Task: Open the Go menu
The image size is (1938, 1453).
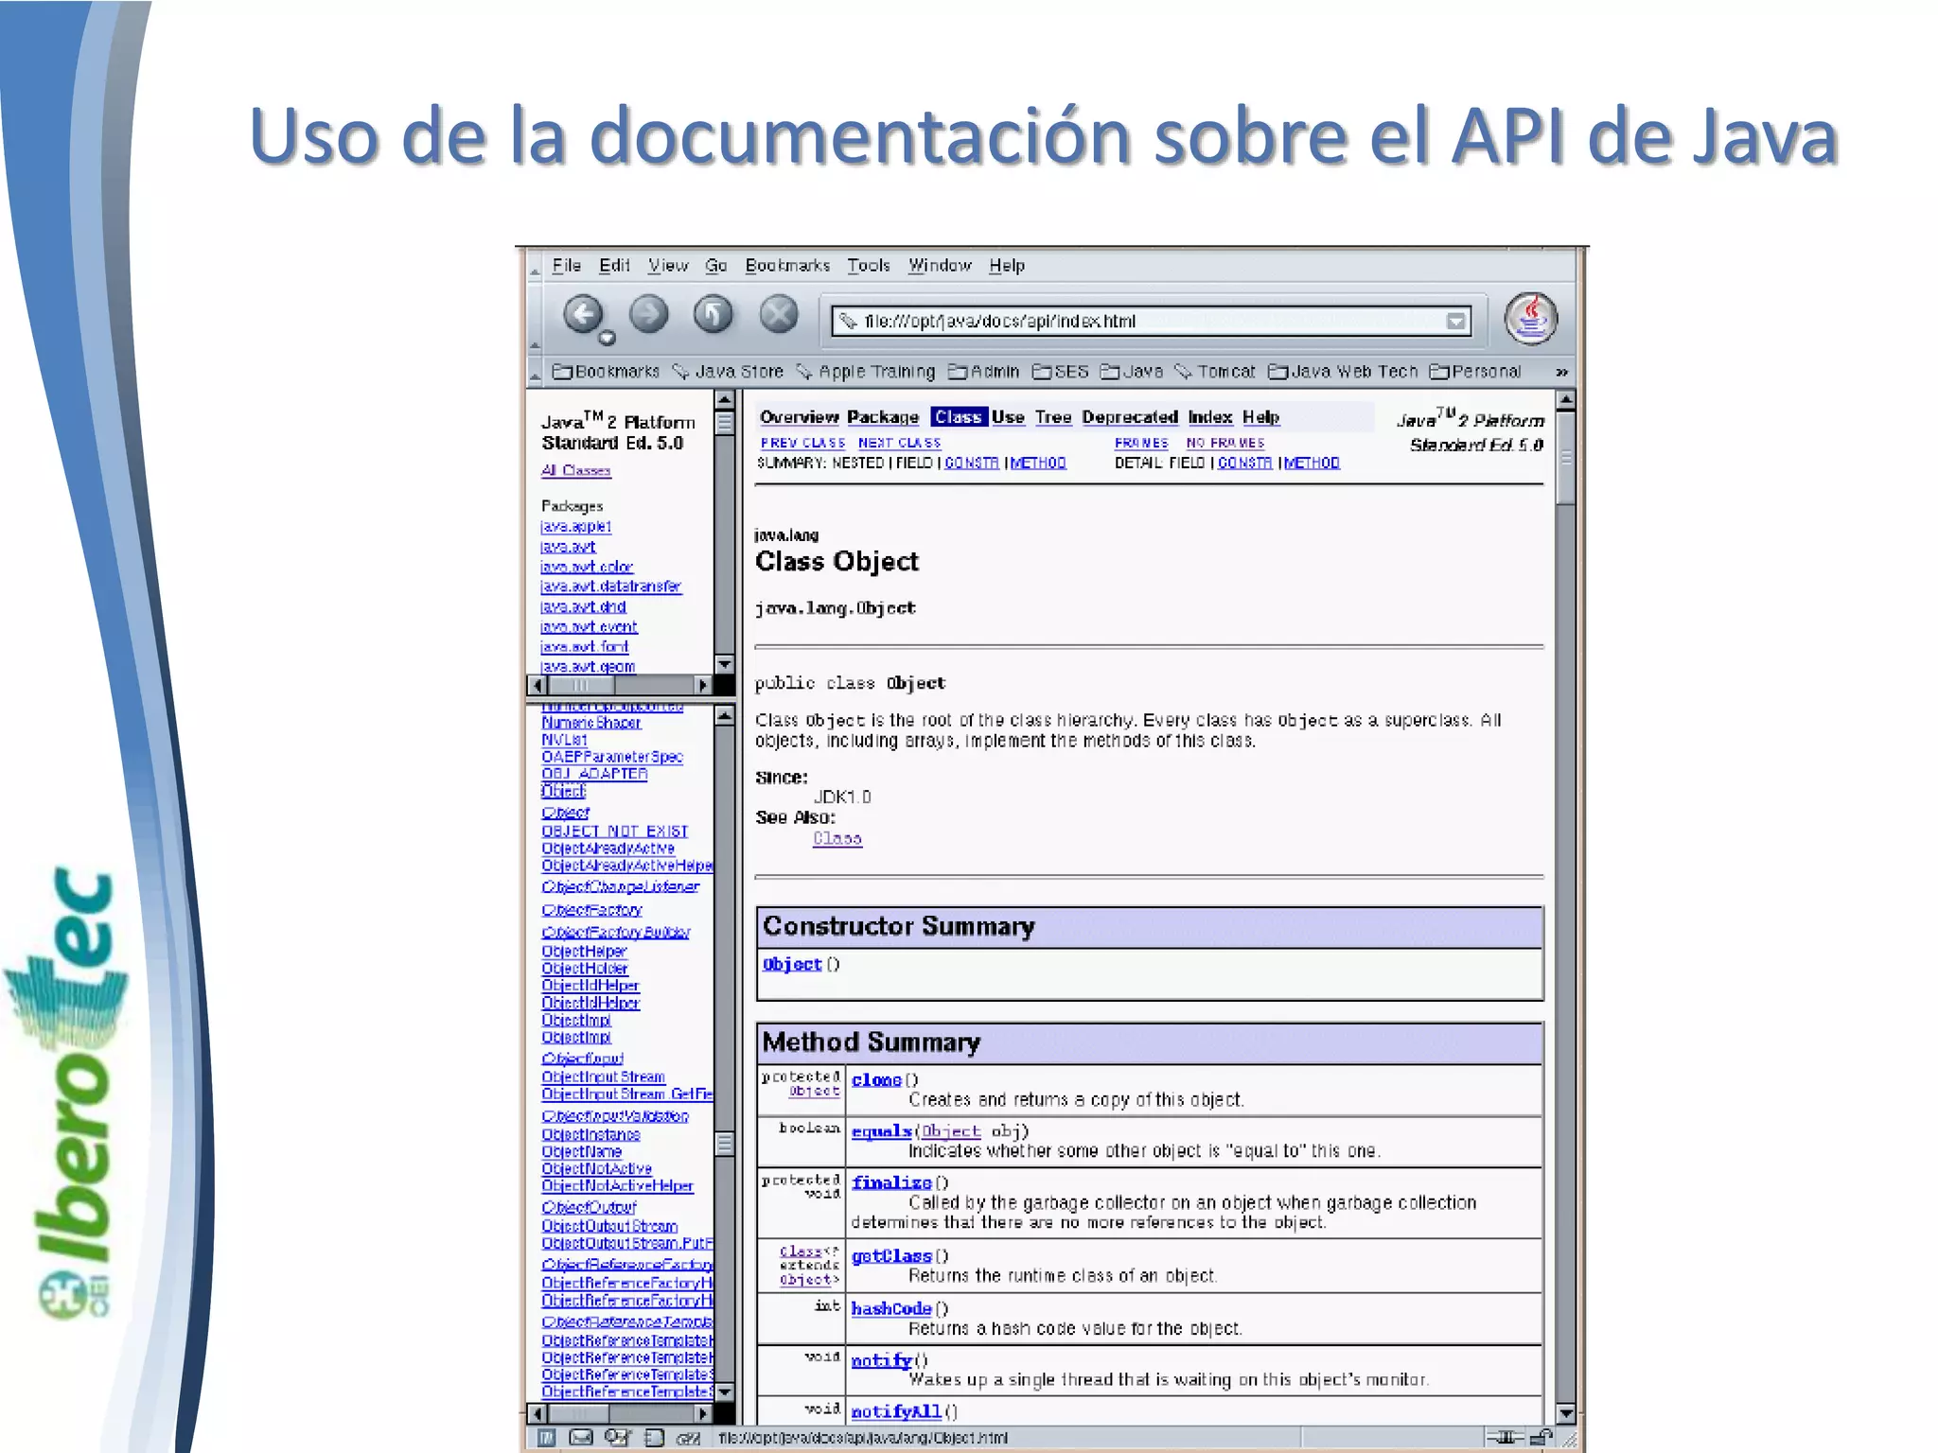Action: point(716,266)
